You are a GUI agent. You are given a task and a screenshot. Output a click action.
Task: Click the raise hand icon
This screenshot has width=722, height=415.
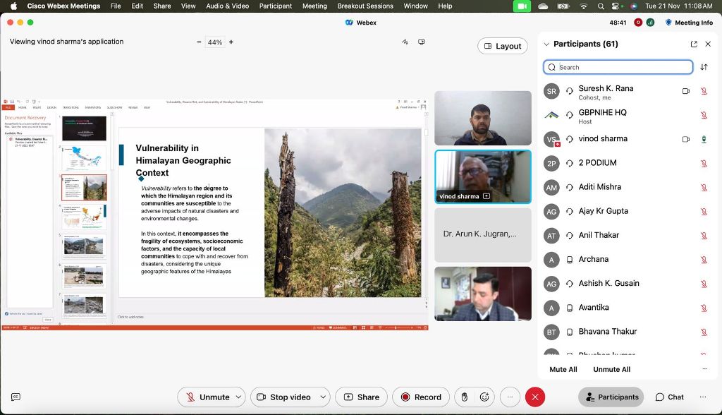click(x=464, y=397)
